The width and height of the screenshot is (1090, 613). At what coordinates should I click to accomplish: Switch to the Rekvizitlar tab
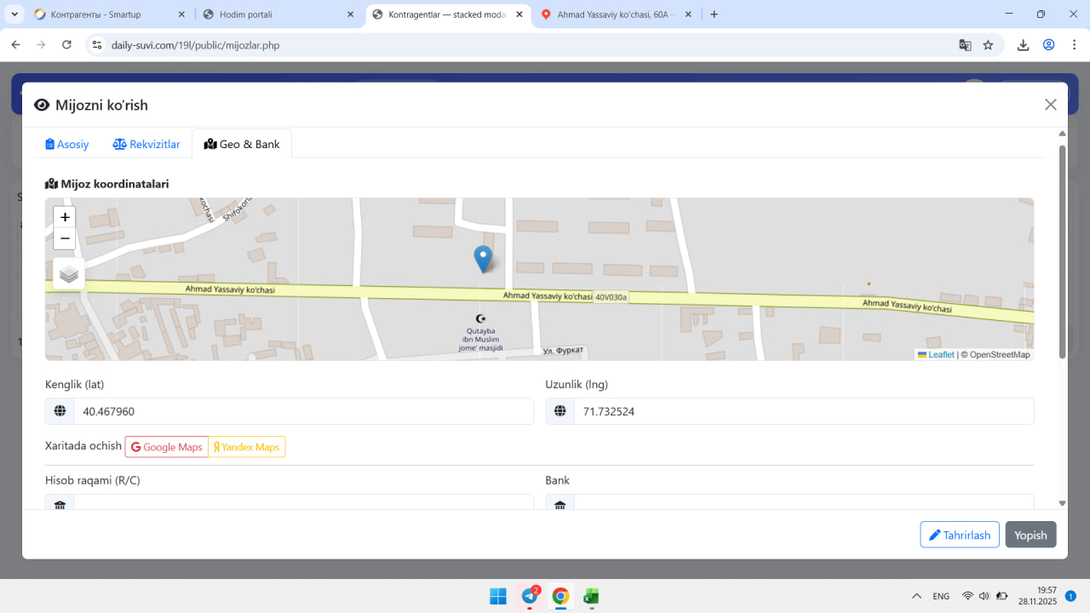146,144
